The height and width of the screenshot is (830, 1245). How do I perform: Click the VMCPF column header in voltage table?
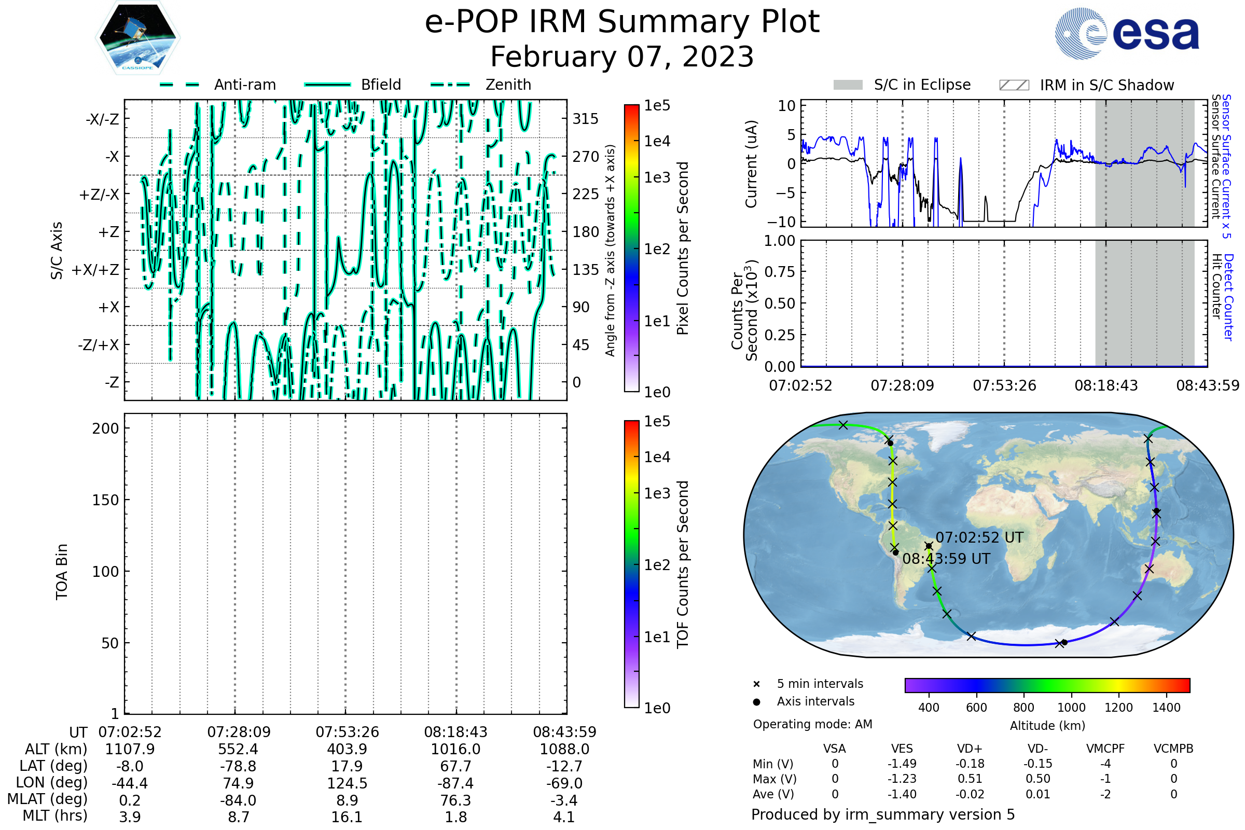tap(1105, 749)
